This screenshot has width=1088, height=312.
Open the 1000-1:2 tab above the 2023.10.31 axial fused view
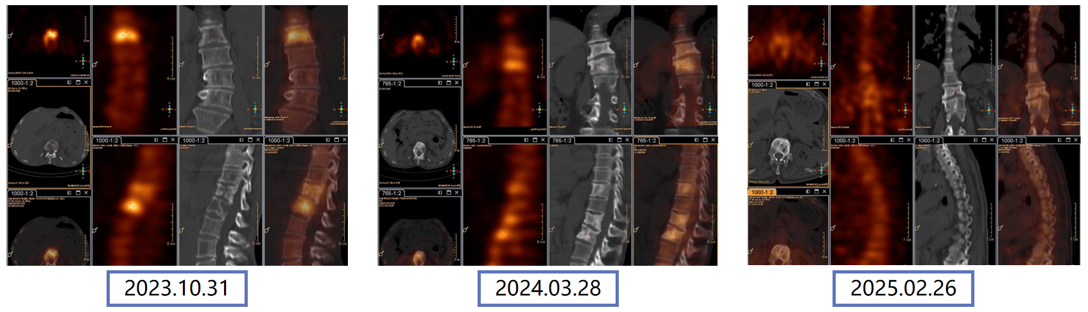click(x=22, y=193)
